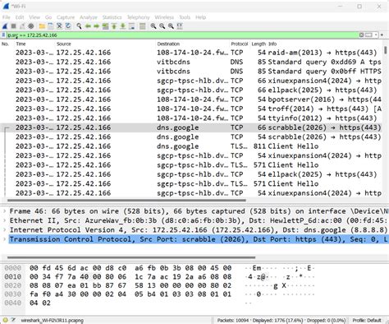The width and height of the screenshot is (389, 324).
Task: Open a capture file via the folder icon
Action: [x=42, y=26]
